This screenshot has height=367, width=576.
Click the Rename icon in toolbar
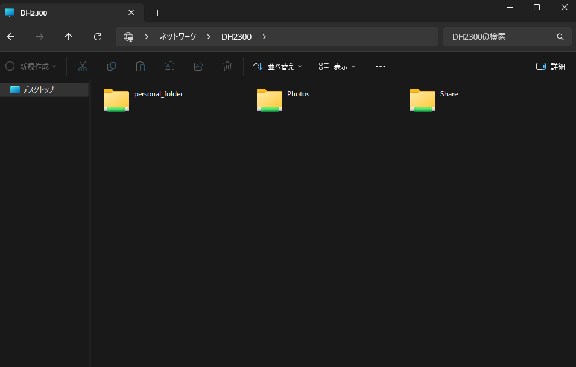pyautogui.click(x=169, y=66)
